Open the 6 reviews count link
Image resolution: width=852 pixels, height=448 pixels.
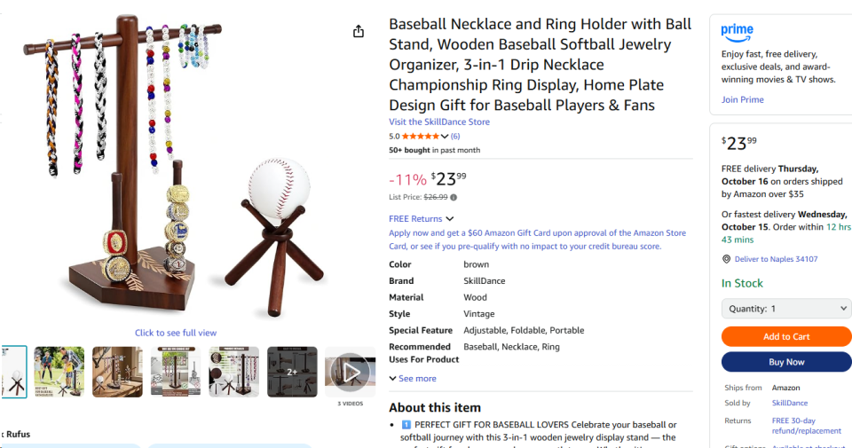(x=455, y=137)
